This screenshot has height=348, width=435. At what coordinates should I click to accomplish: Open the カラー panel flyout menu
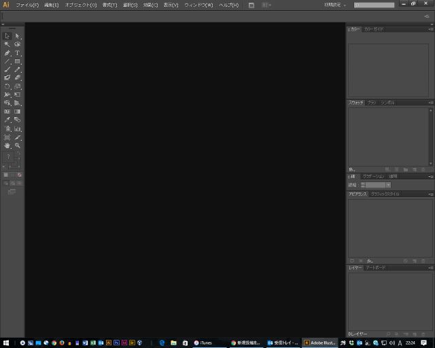pos(431,29)
